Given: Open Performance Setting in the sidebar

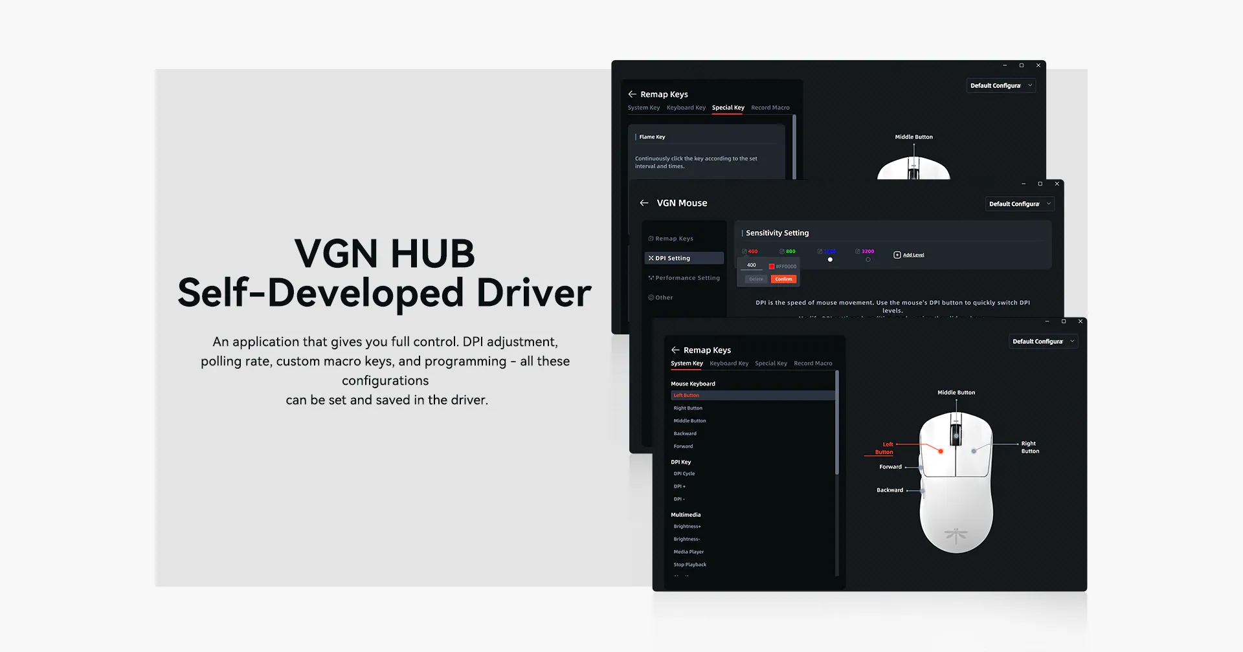Looking at the screenshot, I should (x=684, y=278).
